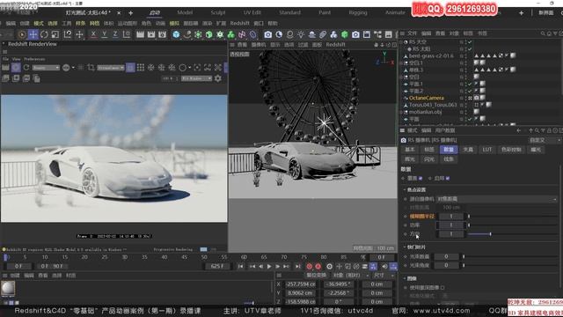Image resolution: width=563 pixels, height=317 pixels.
Task: Toggle the Z axis lock icon
Action: (x=115, y=34)
